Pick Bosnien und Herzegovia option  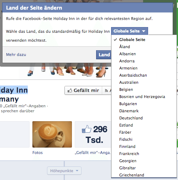142,97
